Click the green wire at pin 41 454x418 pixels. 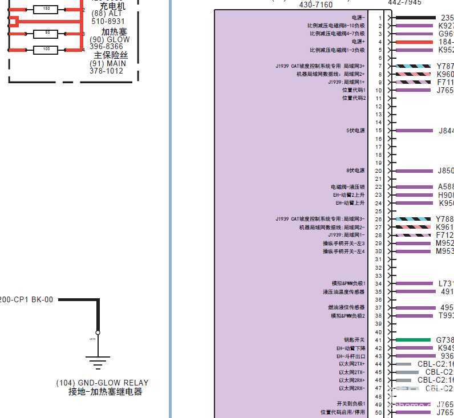(x=413, y=340)
